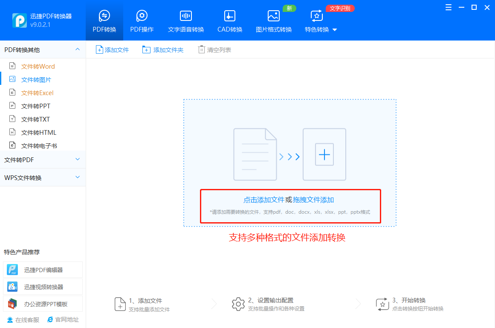
Task: Open 官网地址 website link
Action: [x=63, y=320]
